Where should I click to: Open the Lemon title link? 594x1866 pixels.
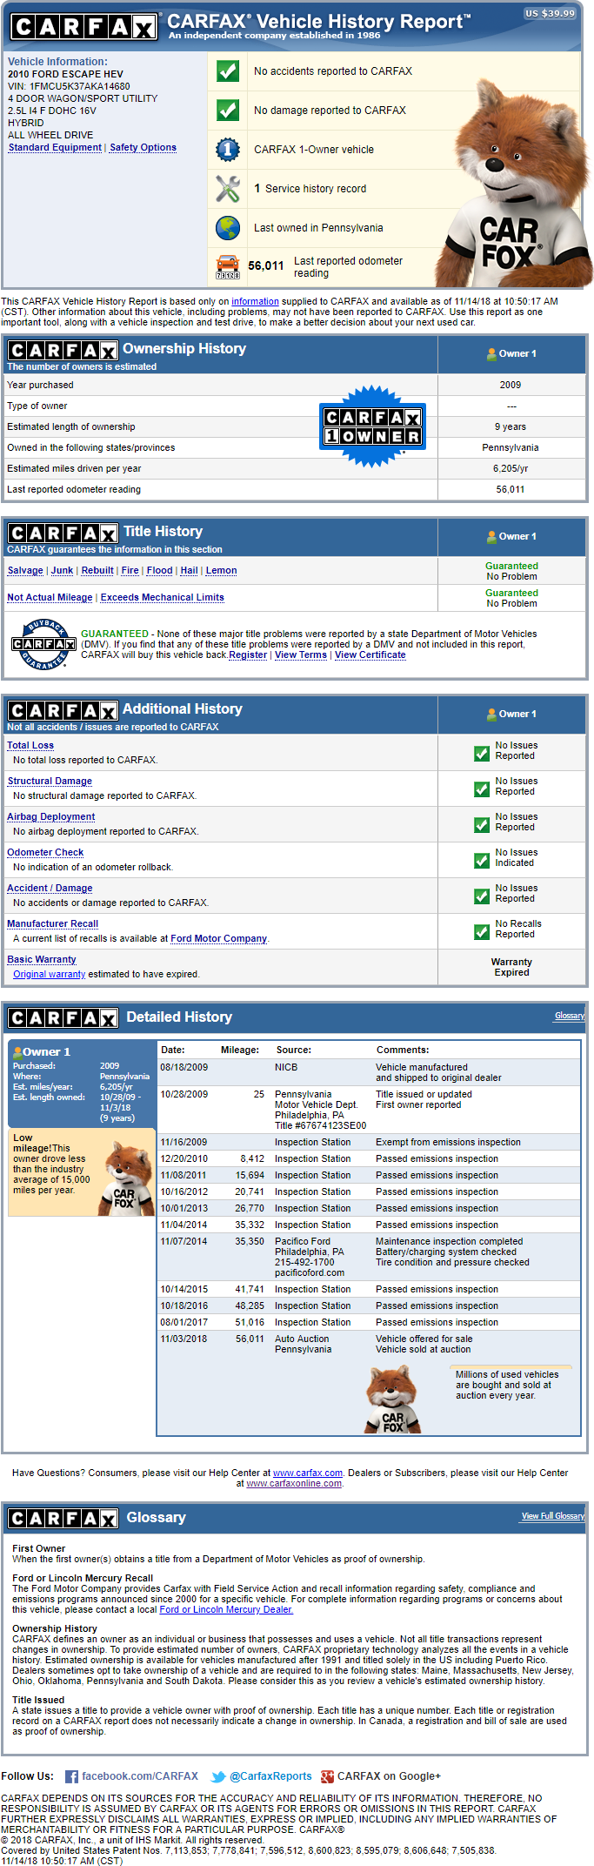(221, 571)
